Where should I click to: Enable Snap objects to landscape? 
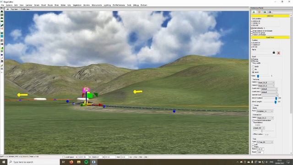pyautogui.click(x=252, y=31)
